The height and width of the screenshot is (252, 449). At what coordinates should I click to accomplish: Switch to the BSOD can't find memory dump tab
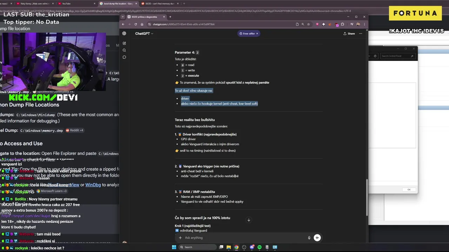pyautogui.click(x=160, y=3)
